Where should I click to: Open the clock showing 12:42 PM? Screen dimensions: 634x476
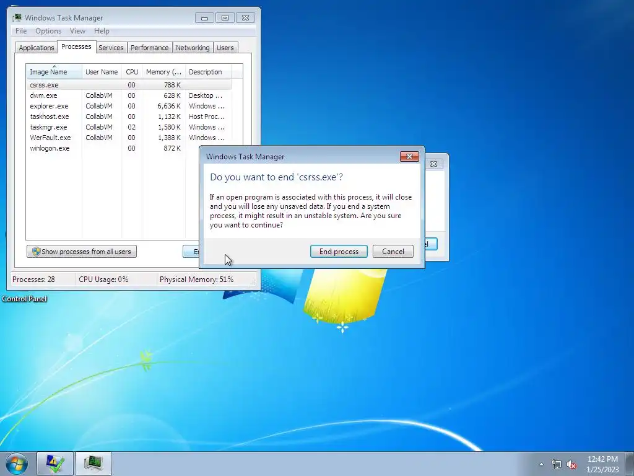click(x=602, y=464)
